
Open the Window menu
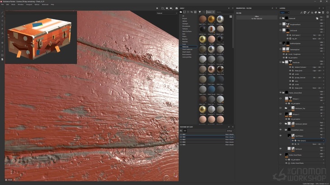click(21, 4)
